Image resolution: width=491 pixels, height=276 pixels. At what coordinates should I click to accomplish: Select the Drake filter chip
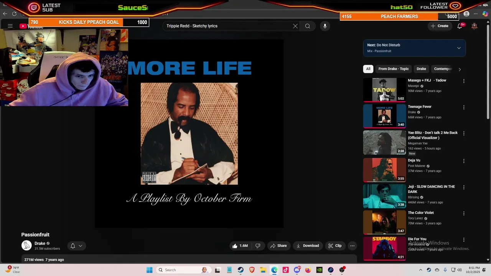point(421,69)
